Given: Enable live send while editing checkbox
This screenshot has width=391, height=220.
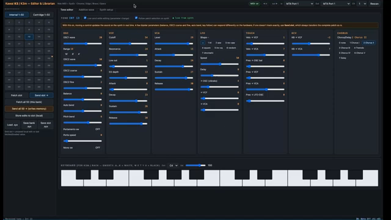Looking at the screenshot, I should 85,18.
